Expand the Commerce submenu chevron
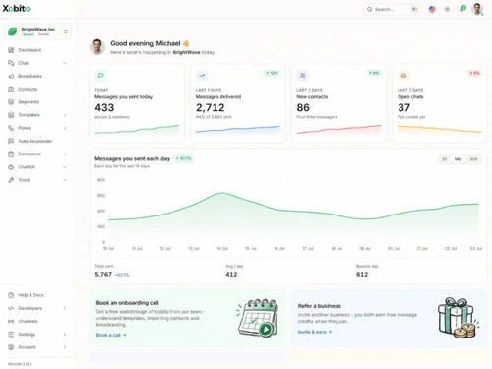 pos(65,154)
